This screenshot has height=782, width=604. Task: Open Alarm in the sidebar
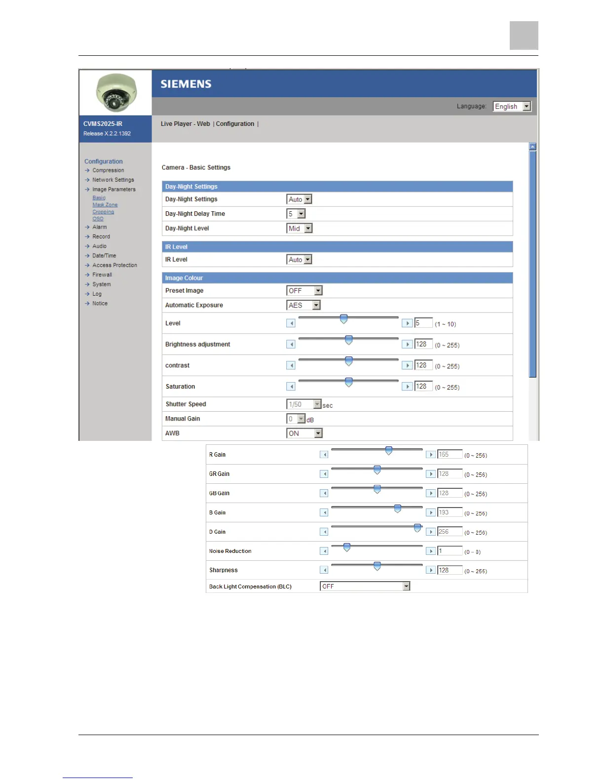coord(100,227)
